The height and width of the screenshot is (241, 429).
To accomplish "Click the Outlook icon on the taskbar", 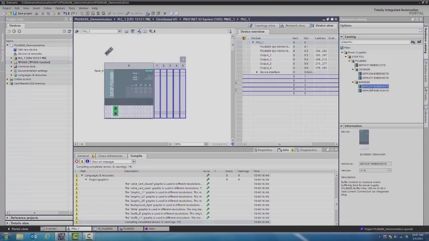I will pyautogui.click(x=34, y=236).
